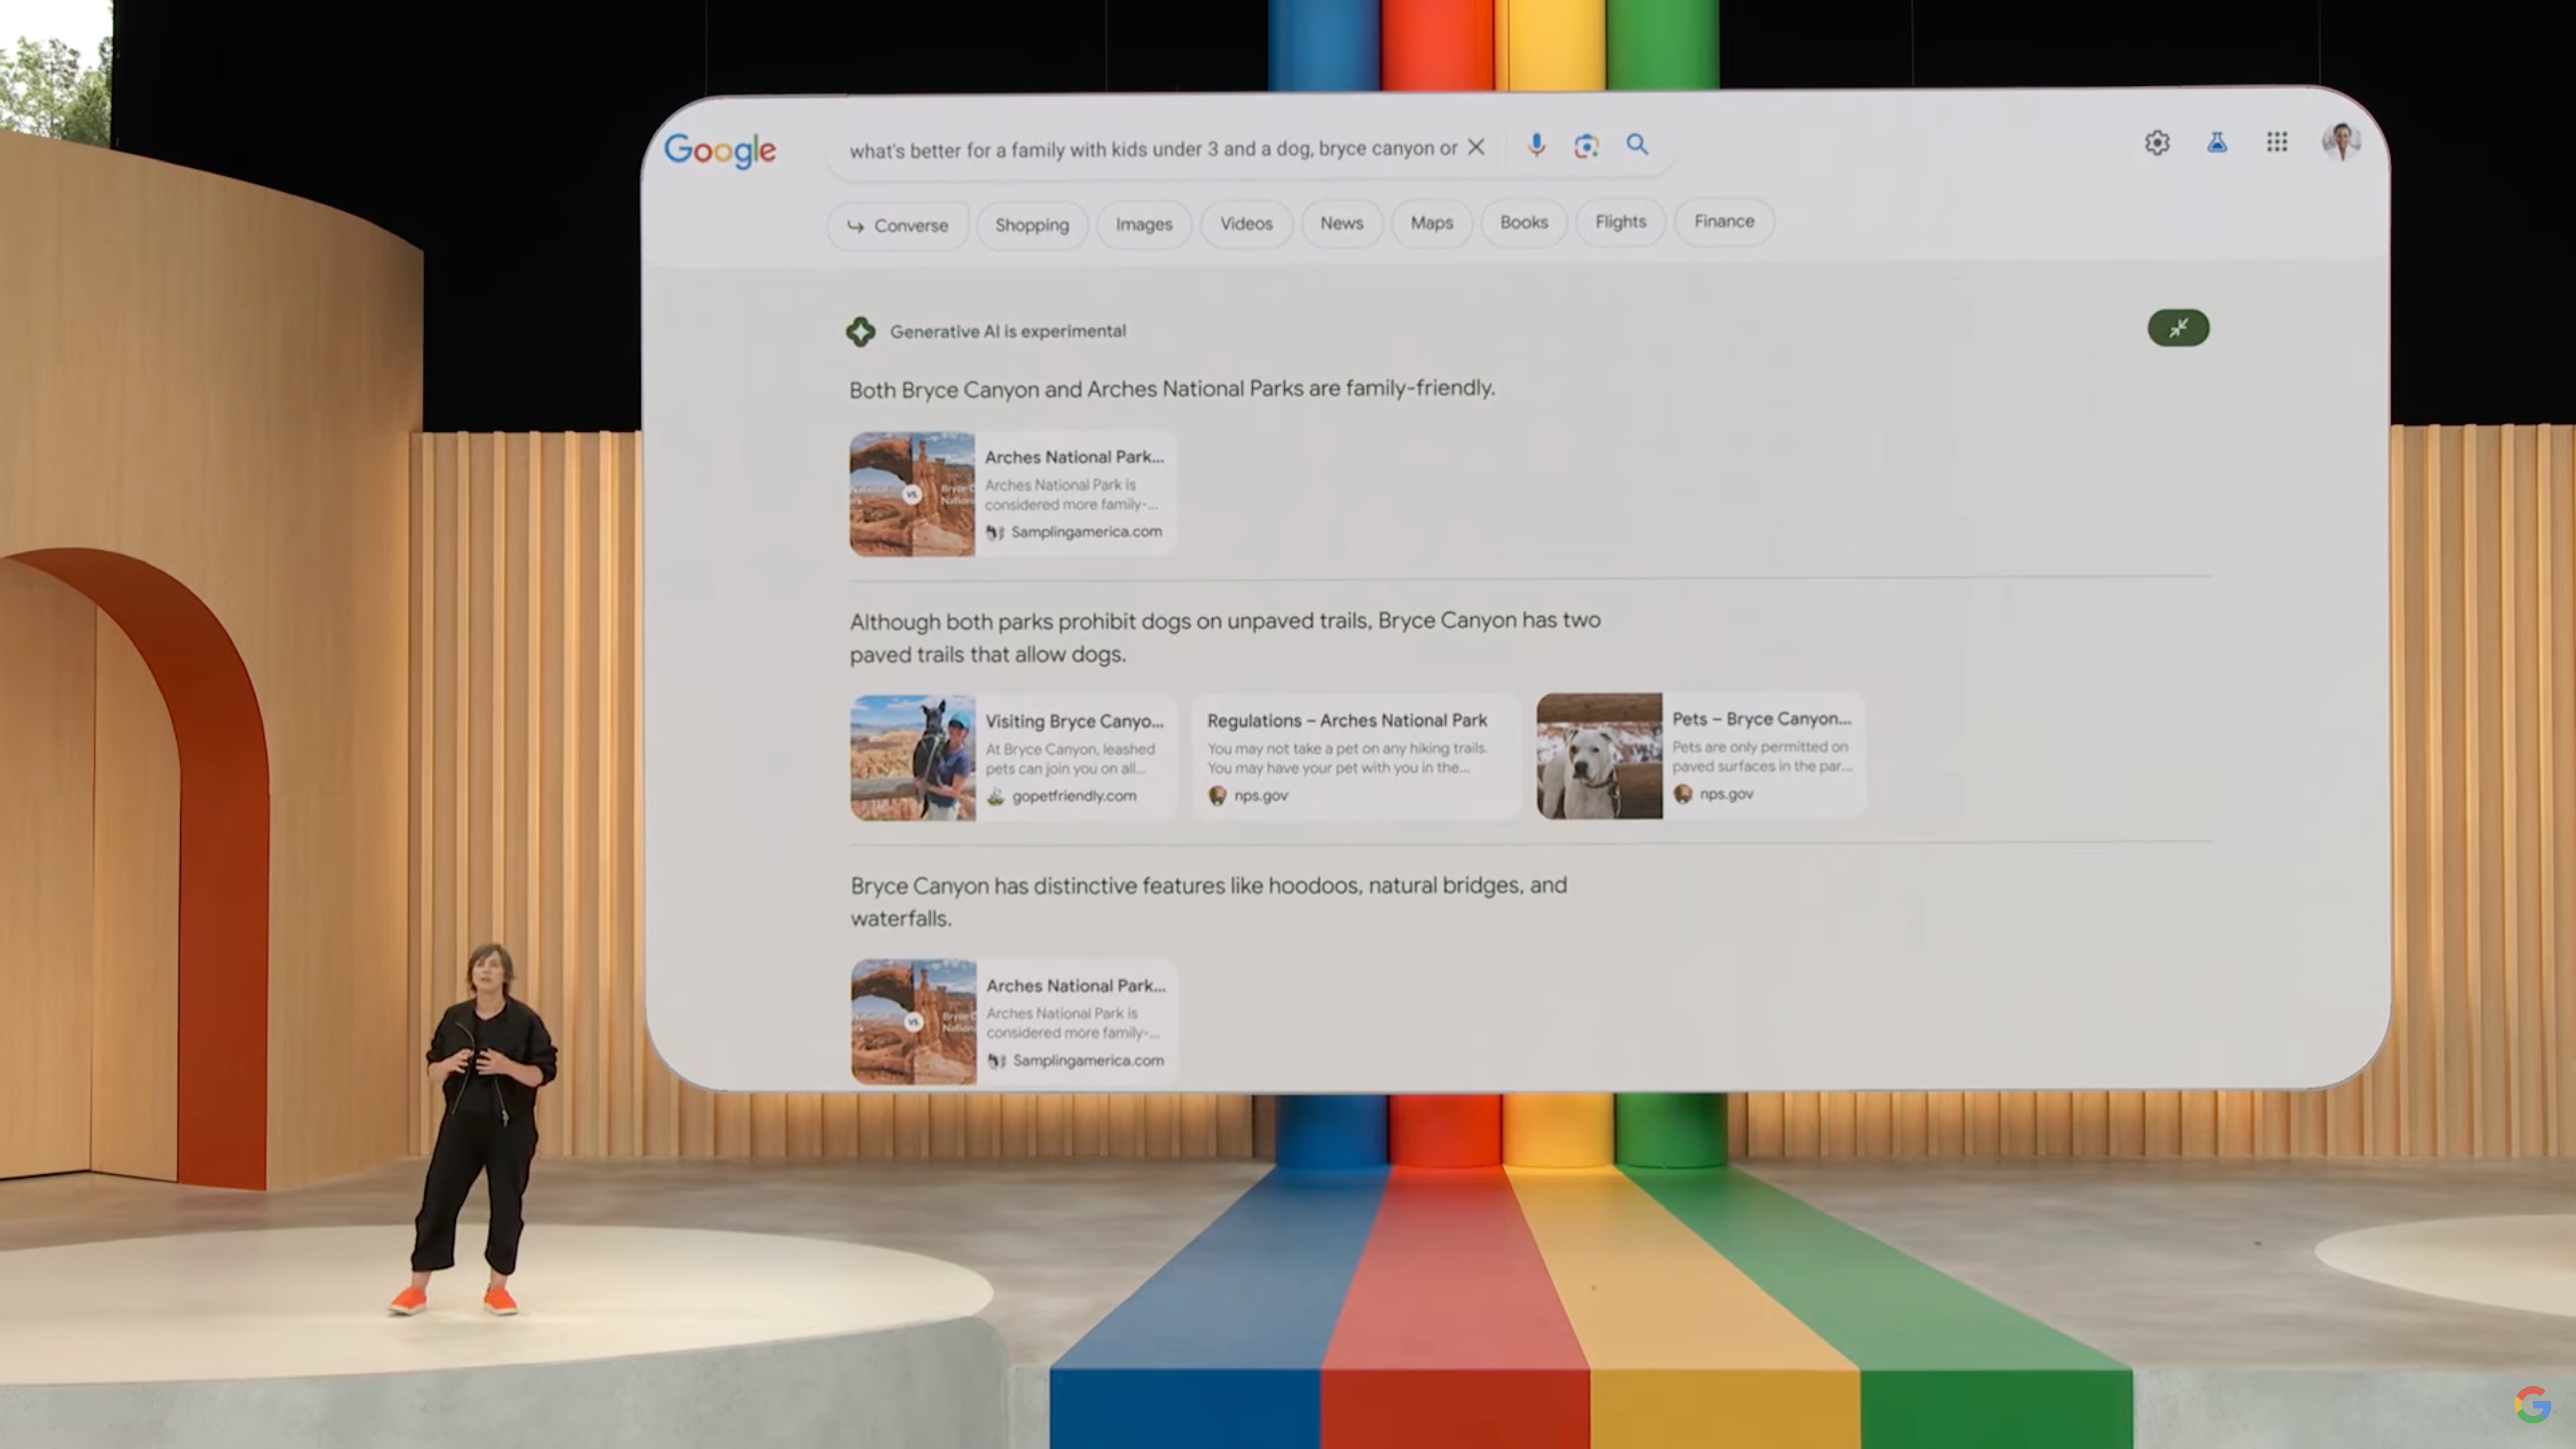Viewport: 2576px width, 1449px height.
Task: Open first Arches National Park Samplingamerica card
Action: [x=1013, y=494]
